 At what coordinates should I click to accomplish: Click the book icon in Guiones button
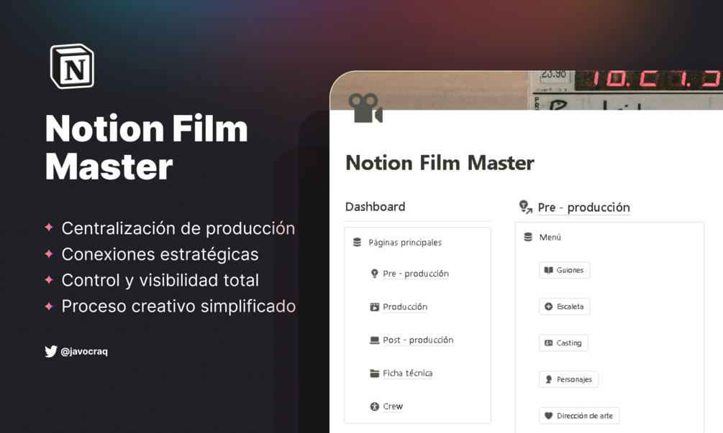[x=548, y=270]
